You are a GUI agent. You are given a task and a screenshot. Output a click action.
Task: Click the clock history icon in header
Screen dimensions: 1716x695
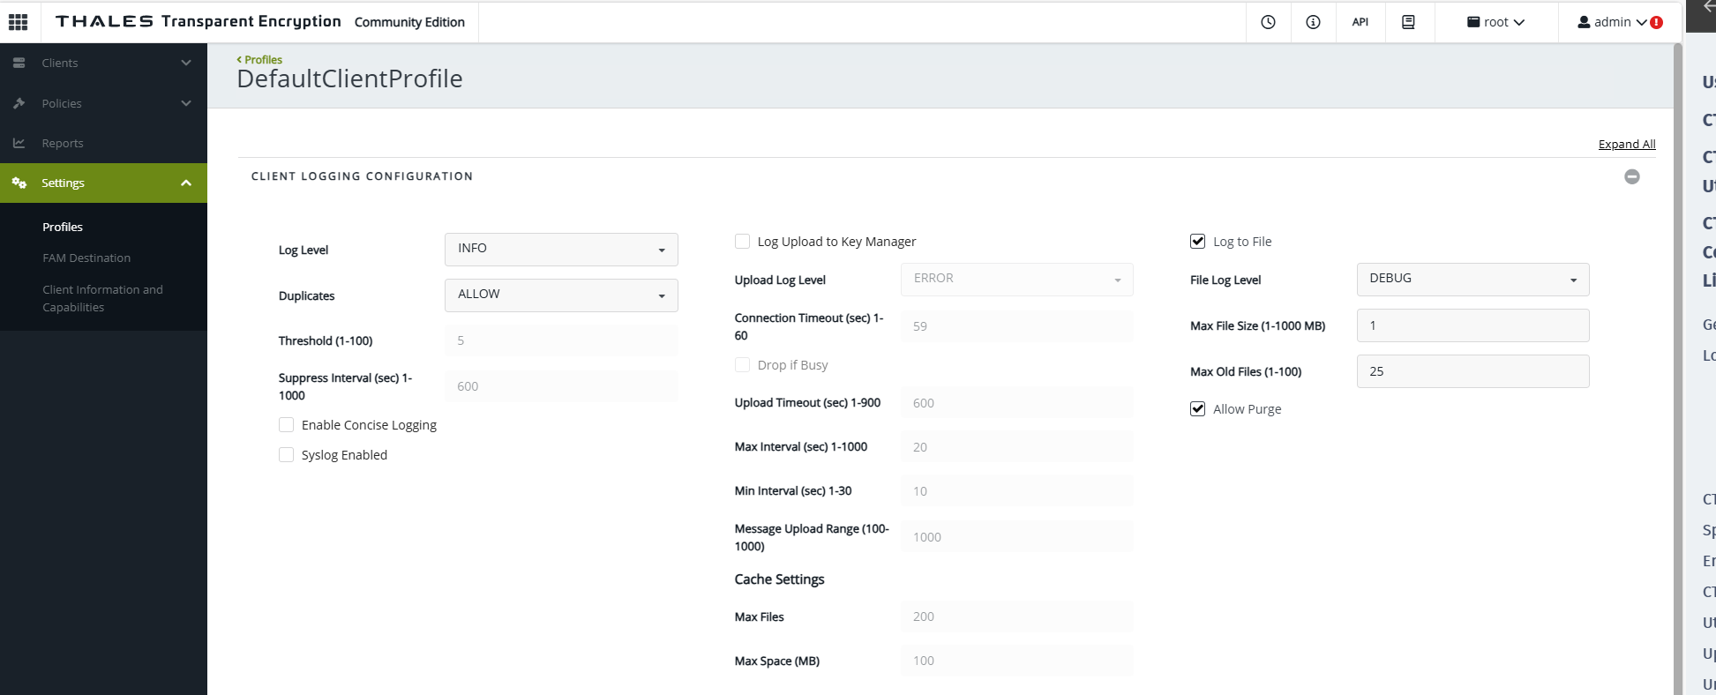click(1268, 22)
